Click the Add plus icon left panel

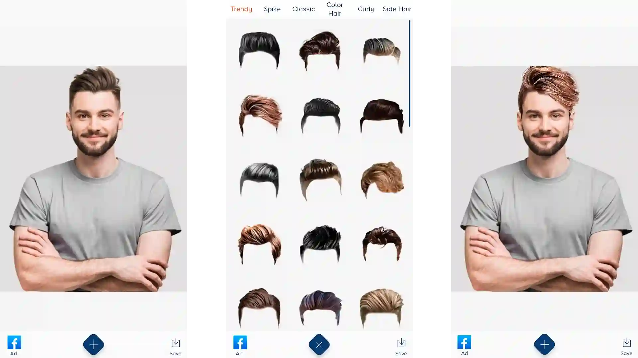[x=94, y=344]
